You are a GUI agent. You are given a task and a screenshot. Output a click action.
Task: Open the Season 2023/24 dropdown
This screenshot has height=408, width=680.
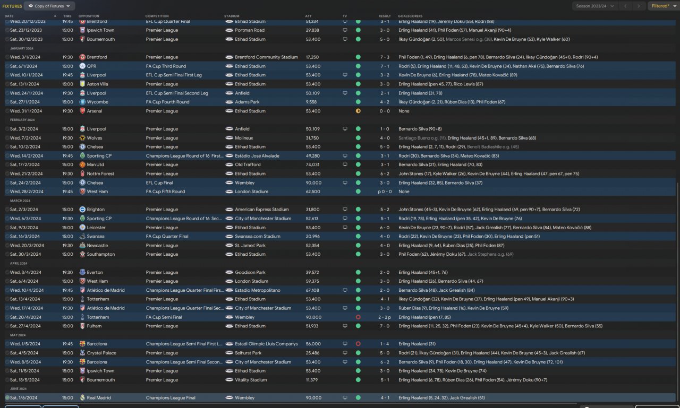(x=595, y=6)
